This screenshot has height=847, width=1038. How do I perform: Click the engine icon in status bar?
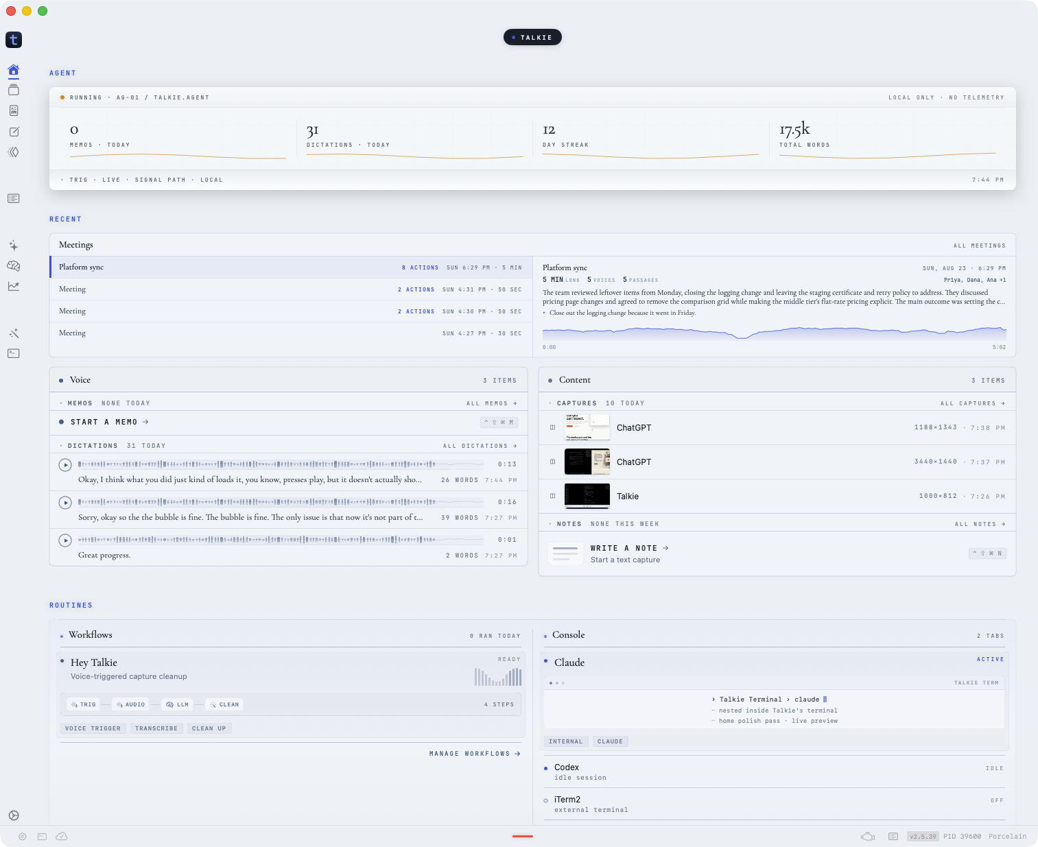pos(869,837)
